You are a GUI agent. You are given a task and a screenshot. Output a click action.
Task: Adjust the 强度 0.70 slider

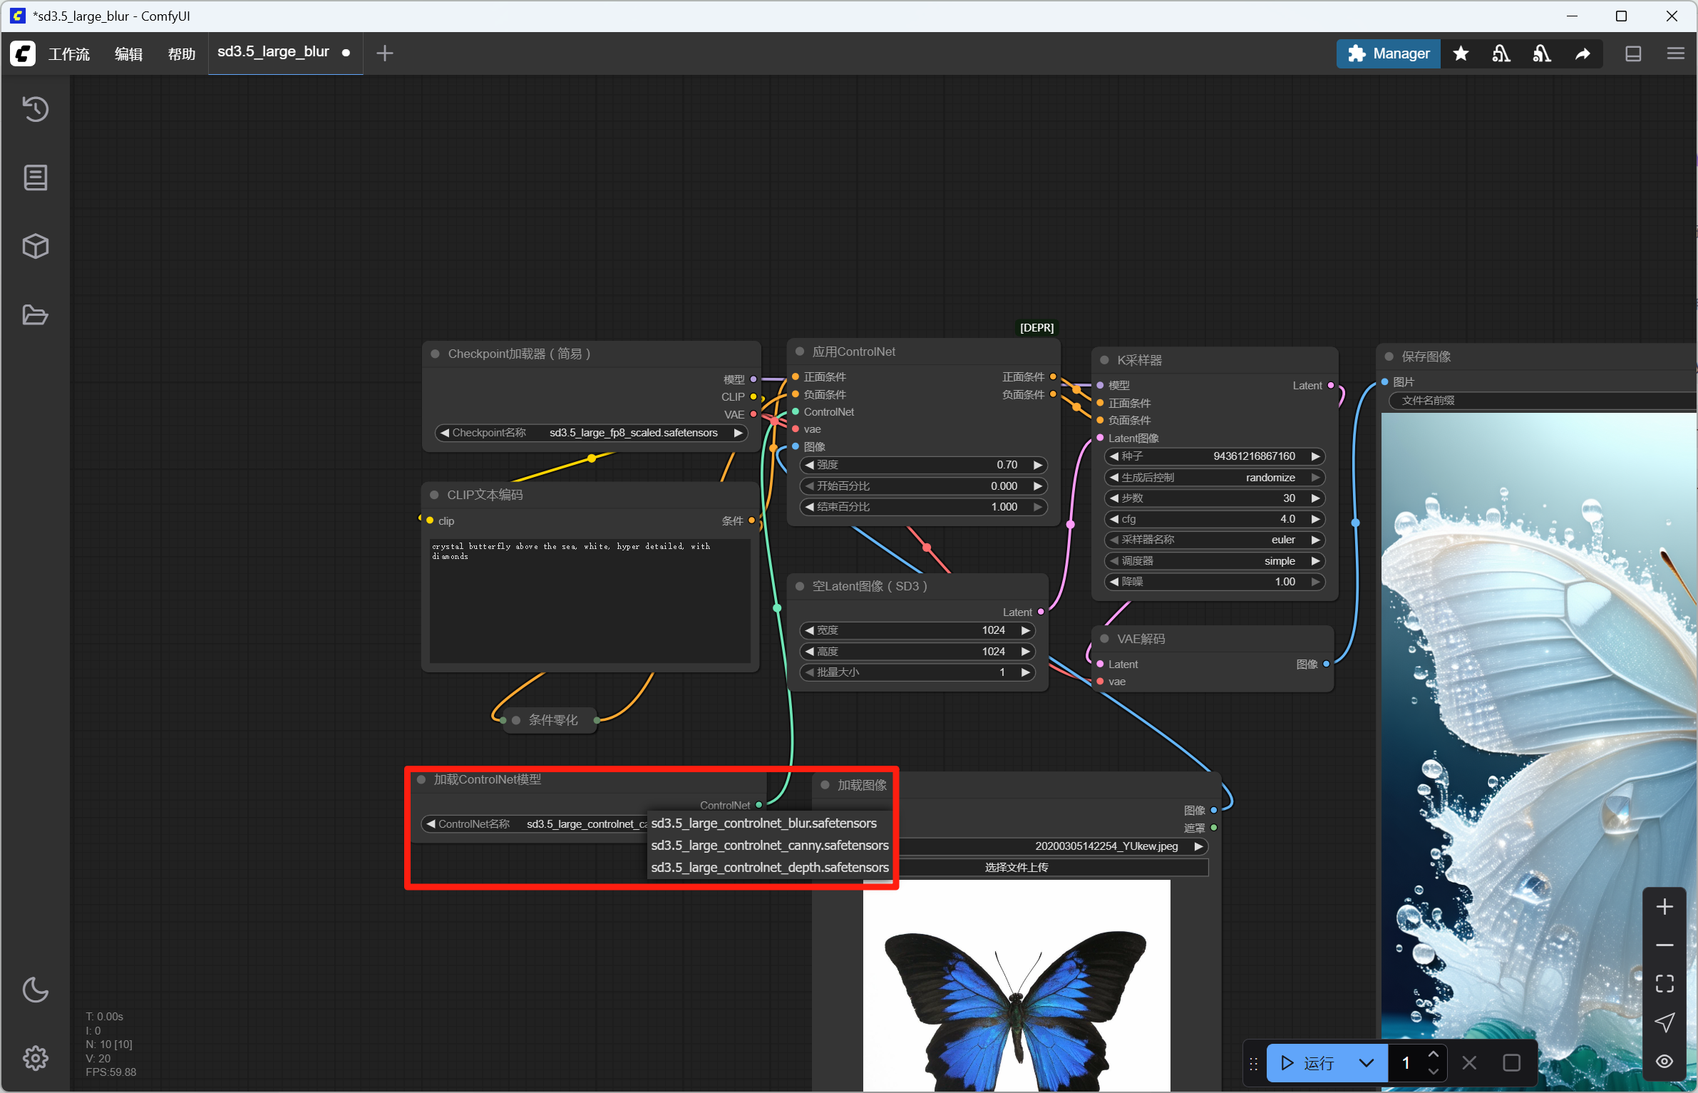click(x=924, y=465)
